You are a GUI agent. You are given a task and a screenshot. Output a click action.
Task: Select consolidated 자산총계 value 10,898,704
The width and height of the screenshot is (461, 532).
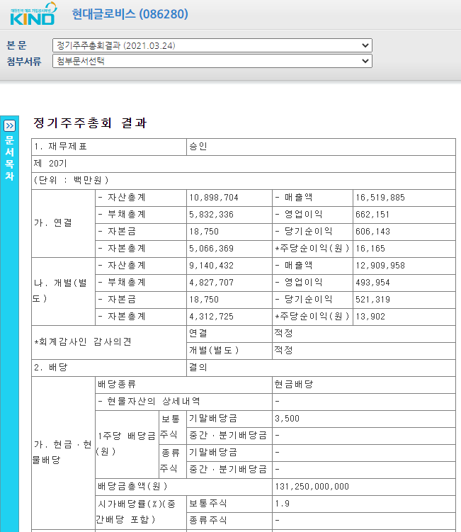(x=214, y=198)
